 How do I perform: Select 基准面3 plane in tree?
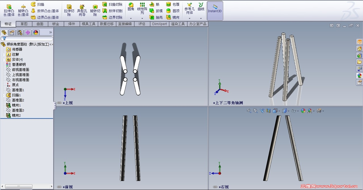pyautogui.click(x=15, y=110)
